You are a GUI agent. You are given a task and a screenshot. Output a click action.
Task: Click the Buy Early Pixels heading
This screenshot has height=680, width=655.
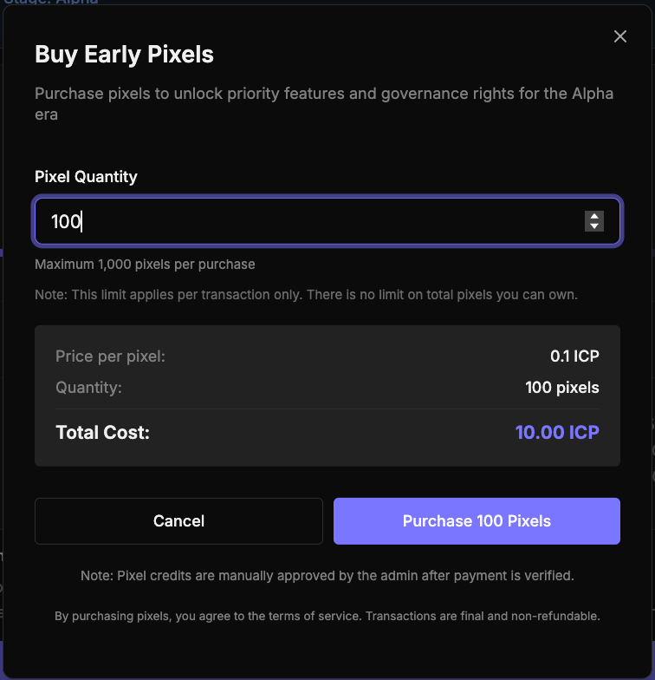(x=124, y=55)
